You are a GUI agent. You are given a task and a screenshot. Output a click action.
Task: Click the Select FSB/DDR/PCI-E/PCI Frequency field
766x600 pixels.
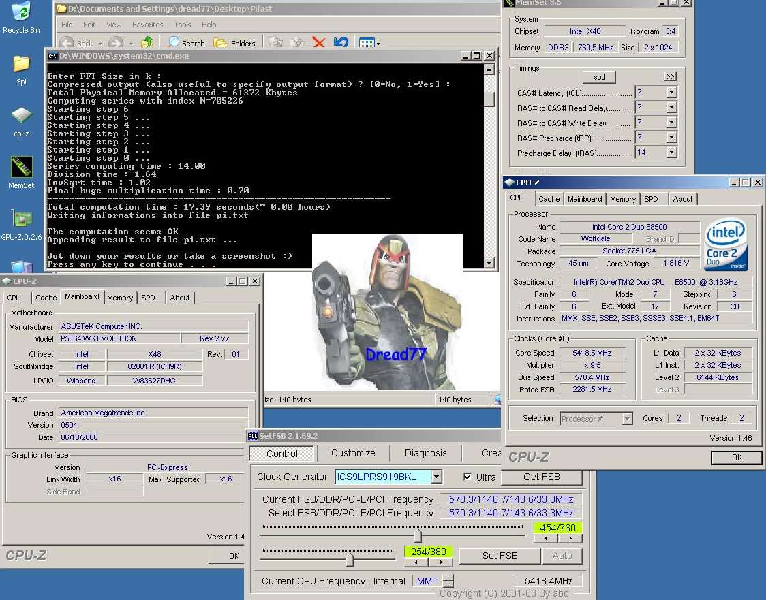[x=511, y=513]
